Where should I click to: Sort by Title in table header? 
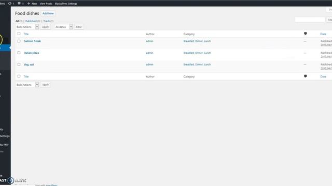pyautogui.click(x=26, y=34)
